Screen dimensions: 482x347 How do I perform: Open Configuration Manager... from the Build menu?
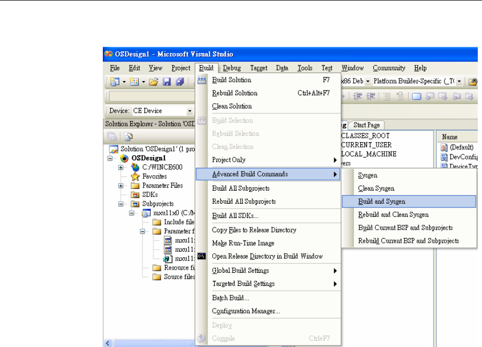pos(268,311)
